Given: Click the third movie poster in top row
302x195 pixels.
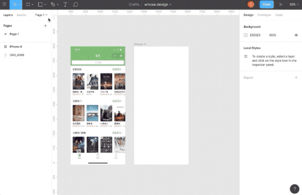Looking at the screenshot, I should (106, 81).
